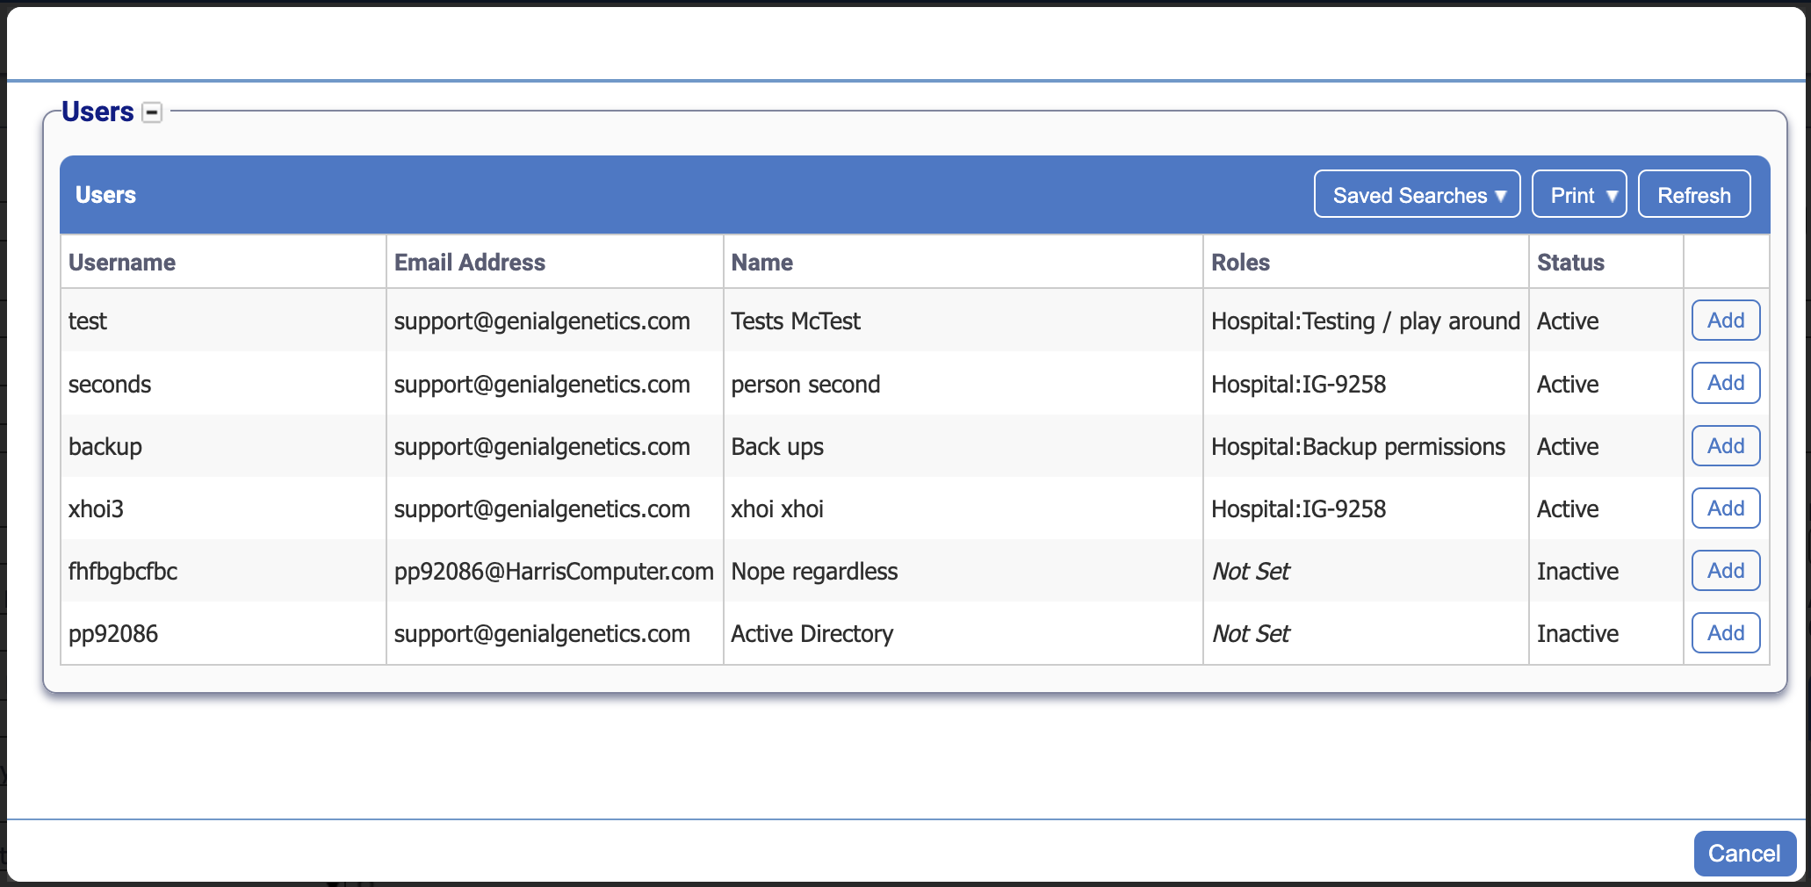This screenshot has height=887, width=1811.
Task: Sort users by the Roles column
Action: point(1240,262)
